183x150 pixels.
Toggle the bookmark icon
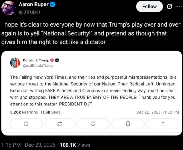128,124
